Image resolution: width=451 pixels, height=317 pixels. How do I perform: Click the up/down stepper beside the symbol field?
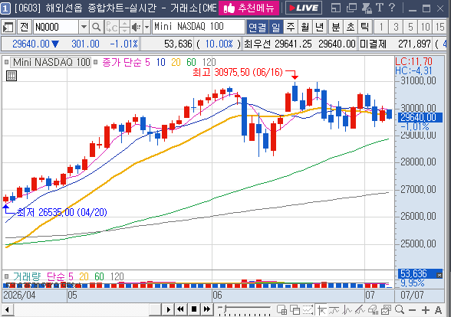124,28
